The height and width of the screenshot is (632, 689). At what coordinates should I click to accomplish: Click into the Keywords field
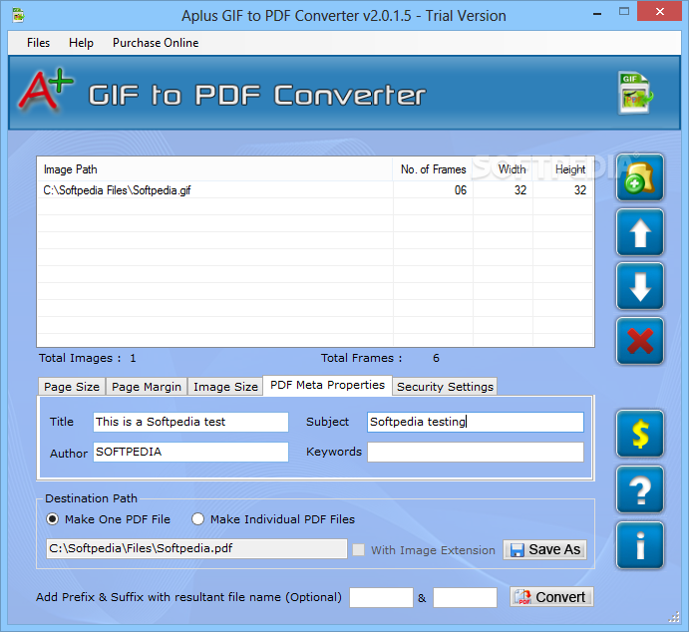pyautogui.click(x=476, y=452)
